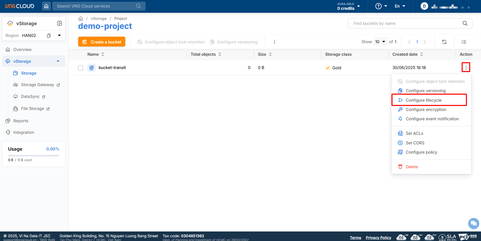This screenshot has width=481, height=241.
Task: Open the toolbar more options kebab menu
Action: pyautogui.click(x=274, y=42)
